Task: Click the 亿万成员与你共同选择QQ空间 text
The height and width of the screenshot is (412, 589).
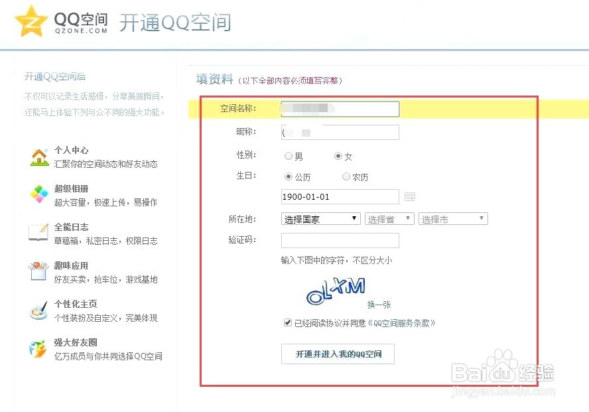Action: (x=108, y=356)
